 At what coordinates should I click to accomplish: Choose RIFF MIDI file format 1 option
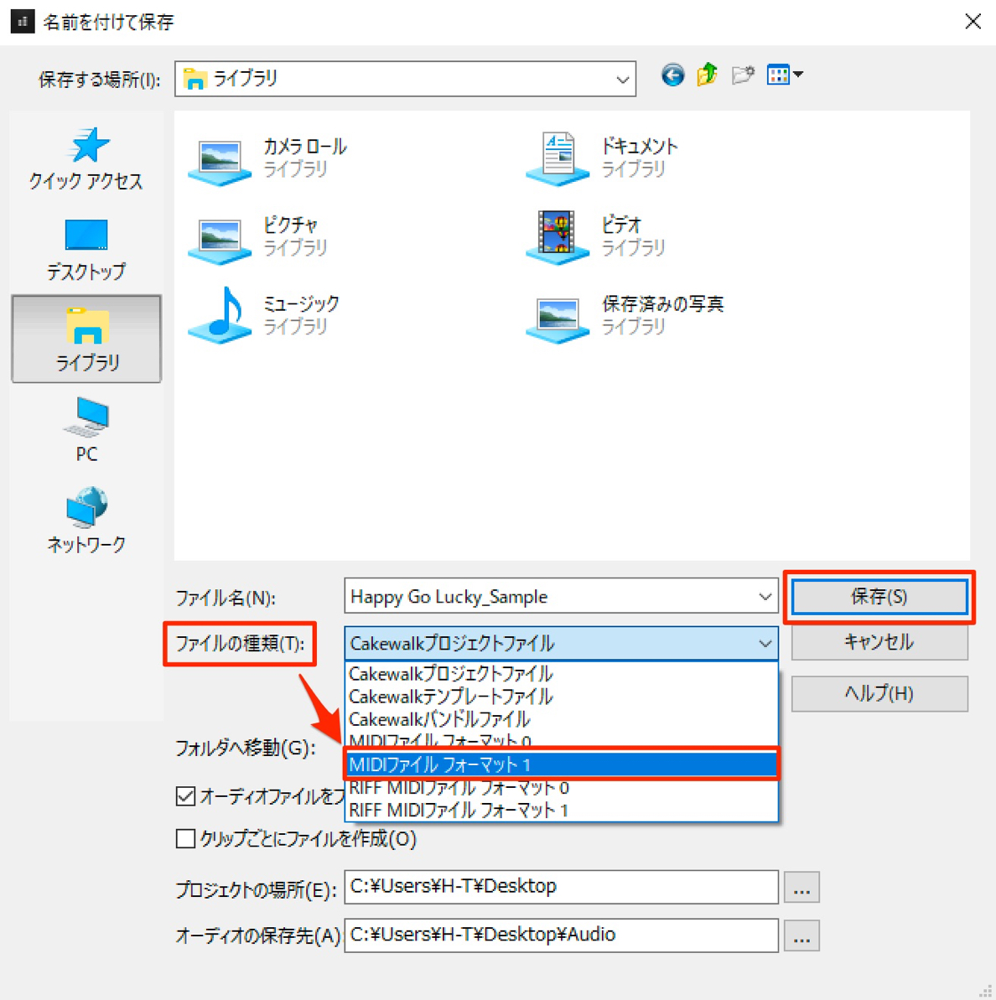coord(562,811)
